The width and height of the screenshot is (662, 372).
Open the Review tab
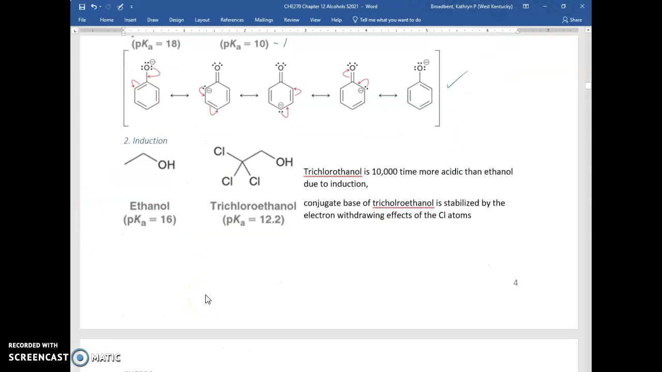click(x=292, y=20)
